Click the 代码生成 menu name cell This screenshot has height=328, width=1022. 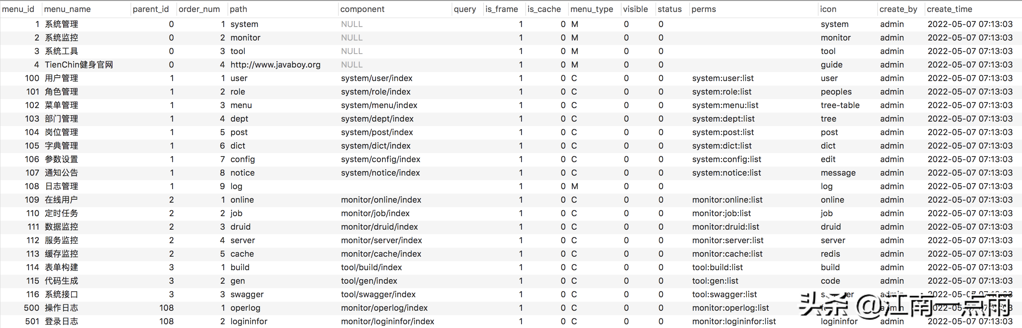(x=62, y=280)
